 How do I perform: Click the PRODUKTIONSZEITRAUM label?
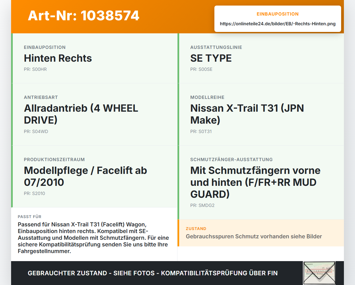coord(54,159)
